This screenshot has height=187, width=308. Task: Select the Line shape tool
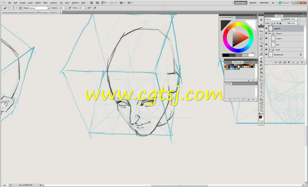tap(261, 95)
